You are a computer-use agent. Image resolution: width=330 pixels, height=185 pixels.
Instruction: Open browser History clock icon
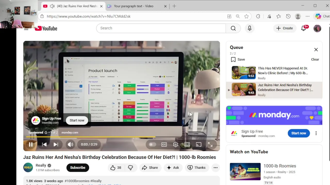(x=288, y=16)
